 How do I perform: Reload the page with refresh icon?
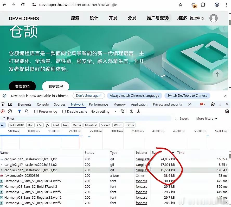(23, 5)
